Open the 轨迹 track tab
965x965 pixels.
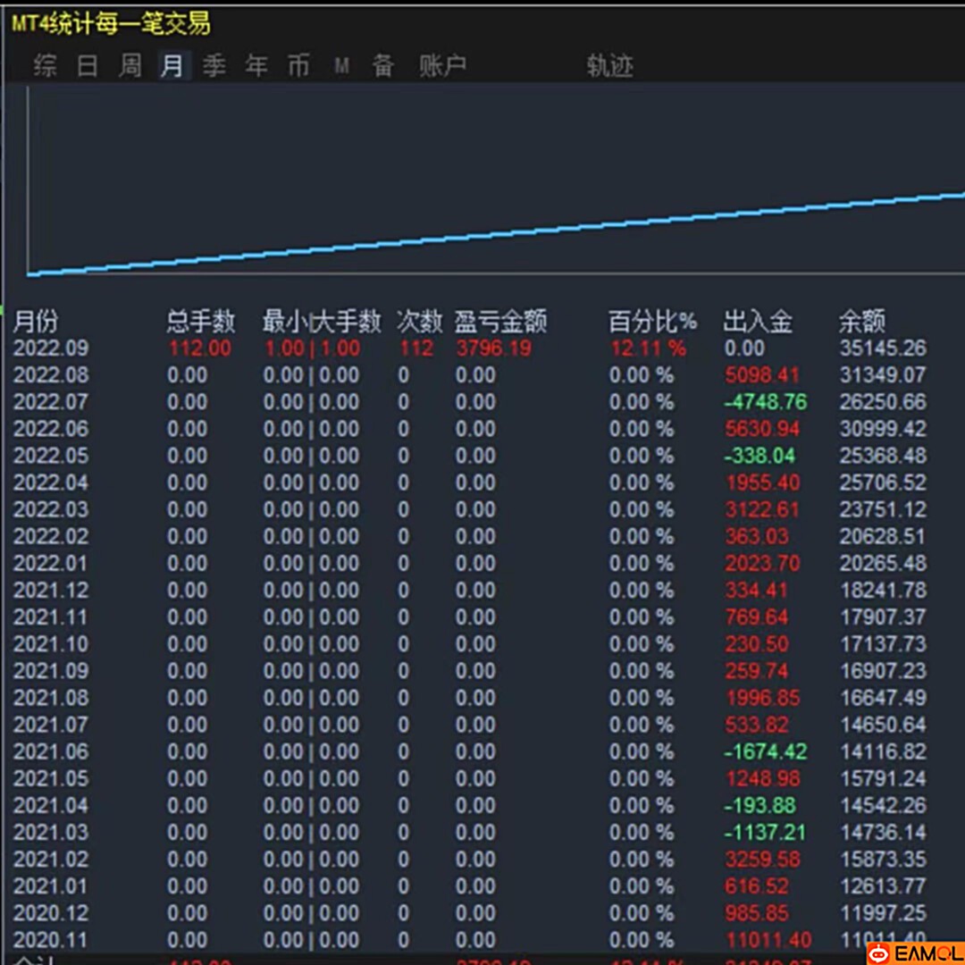[x=609, y=65]
